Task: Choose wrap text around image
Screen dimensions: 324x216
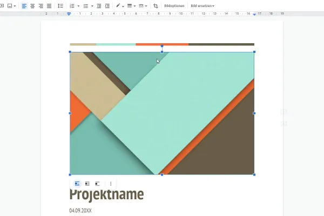Action: point(87,184)
